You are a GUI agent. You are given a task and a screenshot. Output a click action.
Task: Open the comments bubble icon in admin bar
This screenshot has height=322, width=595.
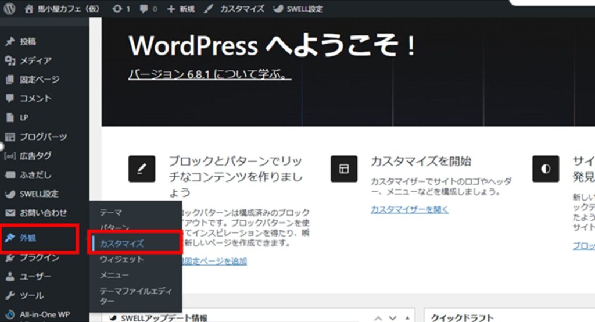click(144, 9)
